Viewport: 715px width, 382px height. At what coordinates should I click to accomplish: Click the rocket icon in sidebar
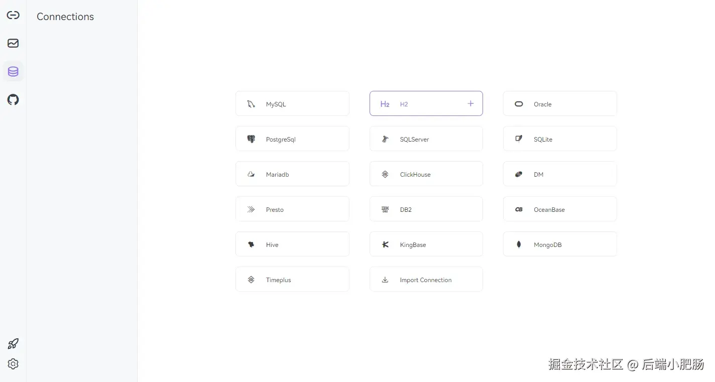pyautogui.click(x=13, y=344)
